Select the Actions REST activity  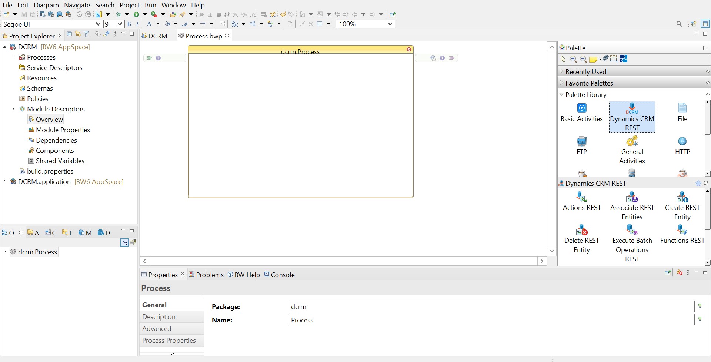(582, 202)
